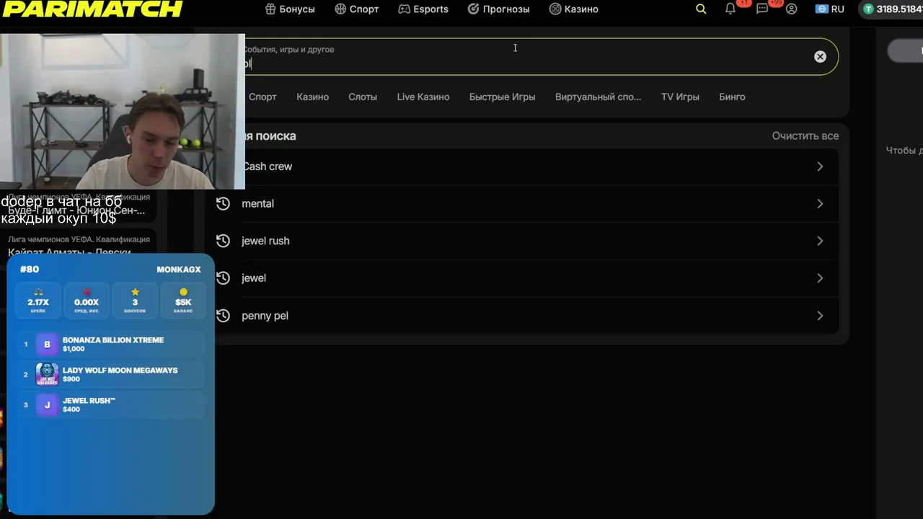Open the jewel rush row chevron
Image resolution: width=923 pixels, height=519 pixels.
coord(820,241)
